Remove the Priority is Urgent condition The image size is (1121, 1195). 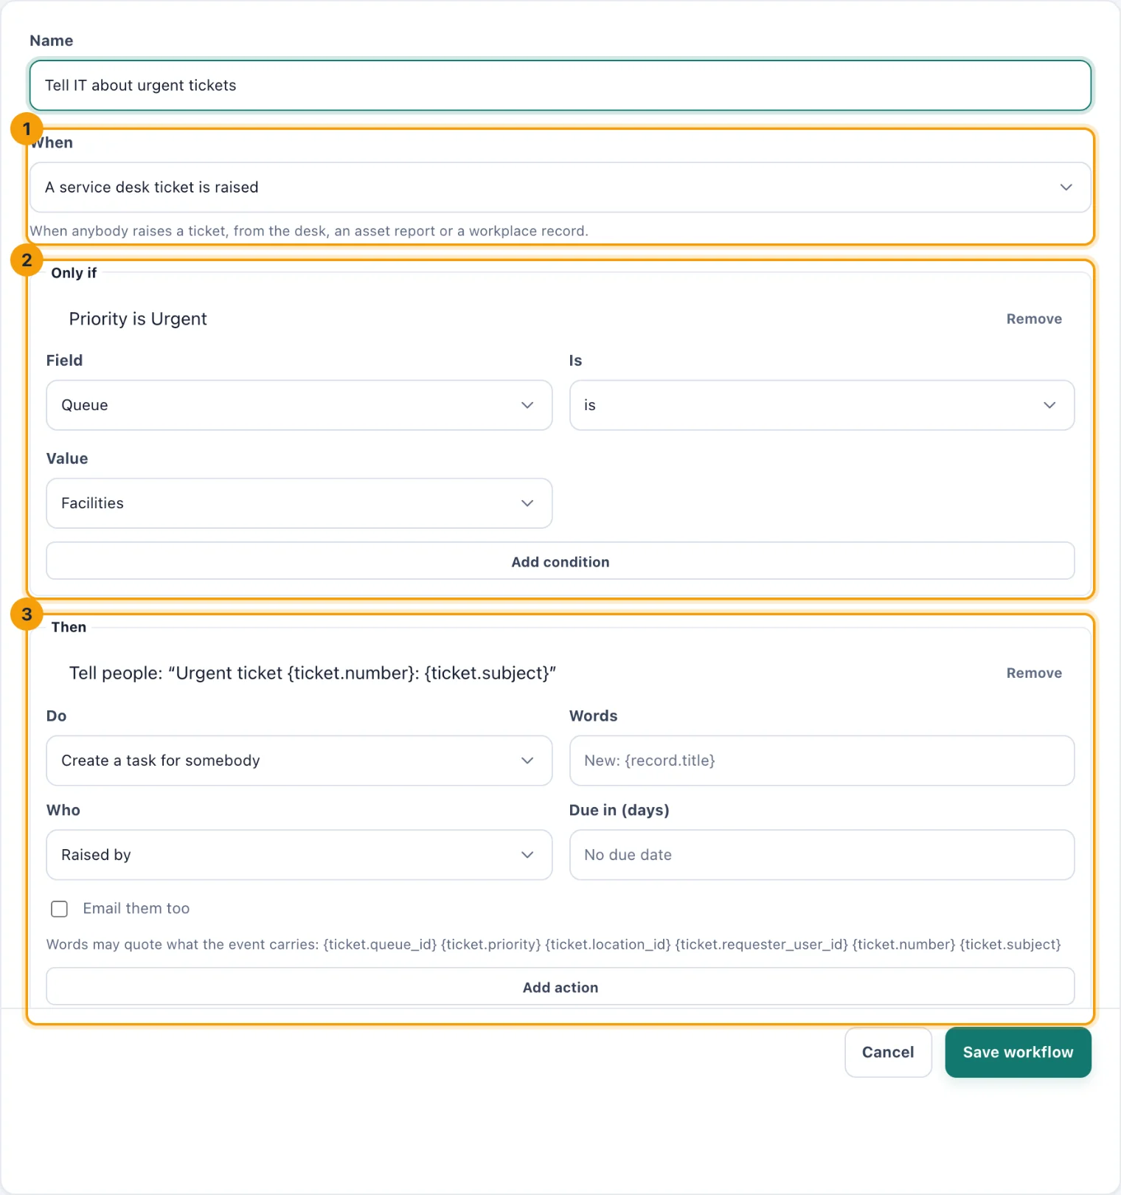tap(1034, 319)
